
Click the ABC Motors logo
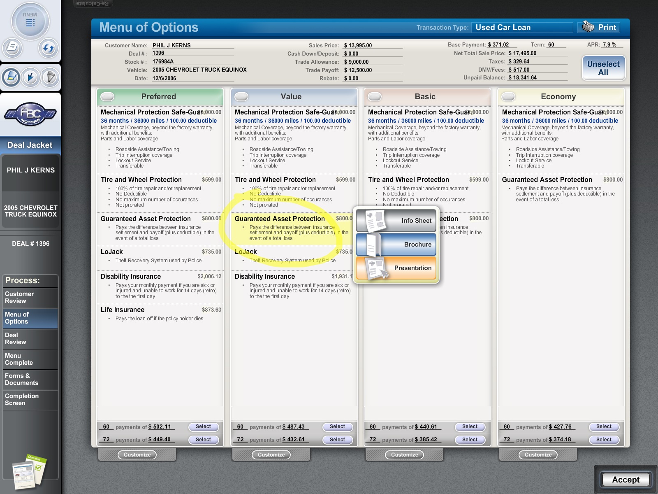[x=30, y=114]
